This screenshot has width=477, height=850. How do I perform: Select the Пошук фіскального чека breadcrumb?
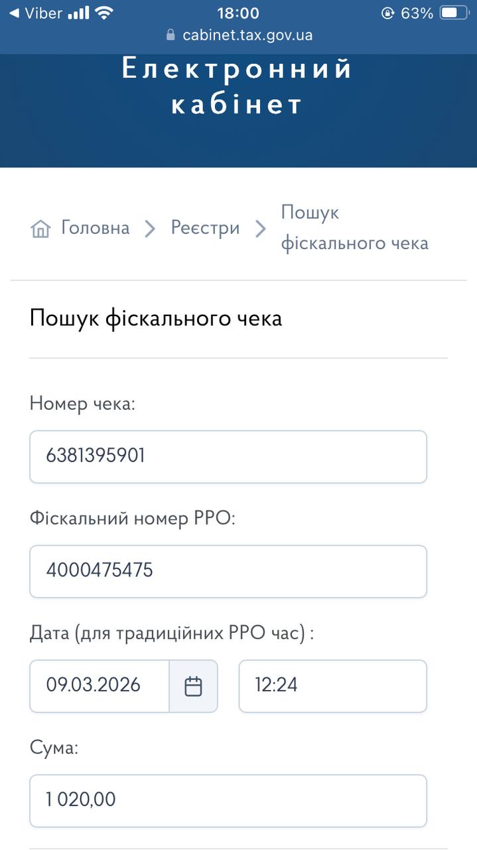(x=354, y=228)
